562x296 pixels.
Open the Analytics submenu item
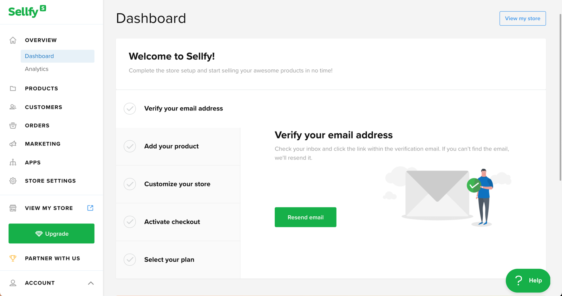(37, 69)
